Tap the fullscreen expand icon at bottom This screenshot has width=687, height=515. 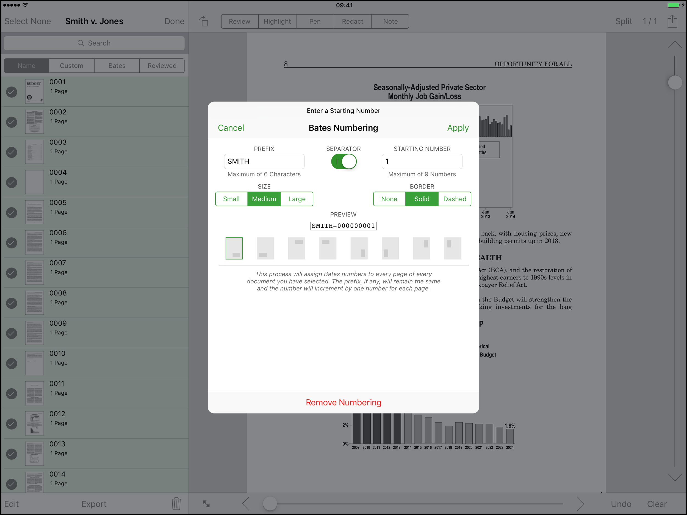pos(206,504)
